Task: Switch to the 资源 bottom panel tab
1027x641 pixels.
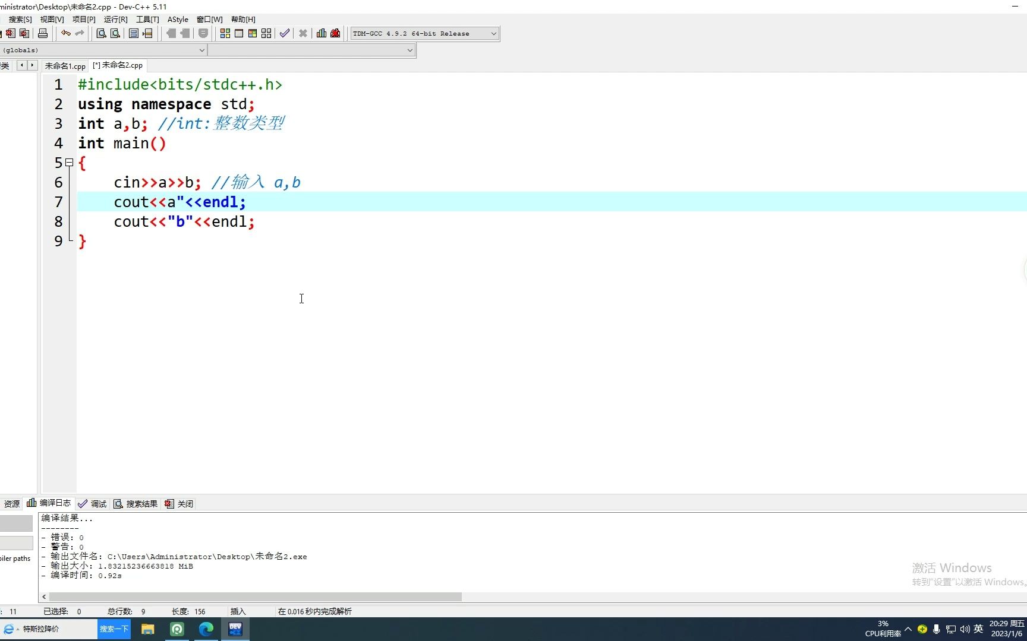Action: point(11,504)
